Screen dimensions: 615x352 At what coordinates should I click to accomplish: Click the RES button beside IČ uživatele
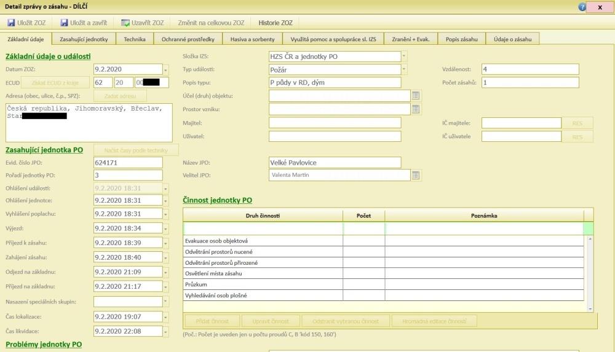coord(577,137)
